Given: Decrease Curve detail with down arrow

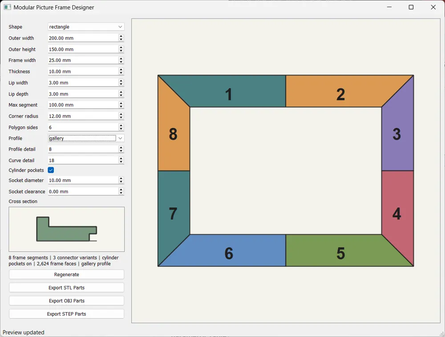Looking at the screenshot, I should (121, 162).
